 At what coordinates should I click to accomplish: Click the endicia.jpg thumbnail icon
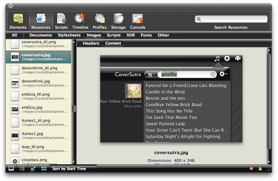click(15, 109)
